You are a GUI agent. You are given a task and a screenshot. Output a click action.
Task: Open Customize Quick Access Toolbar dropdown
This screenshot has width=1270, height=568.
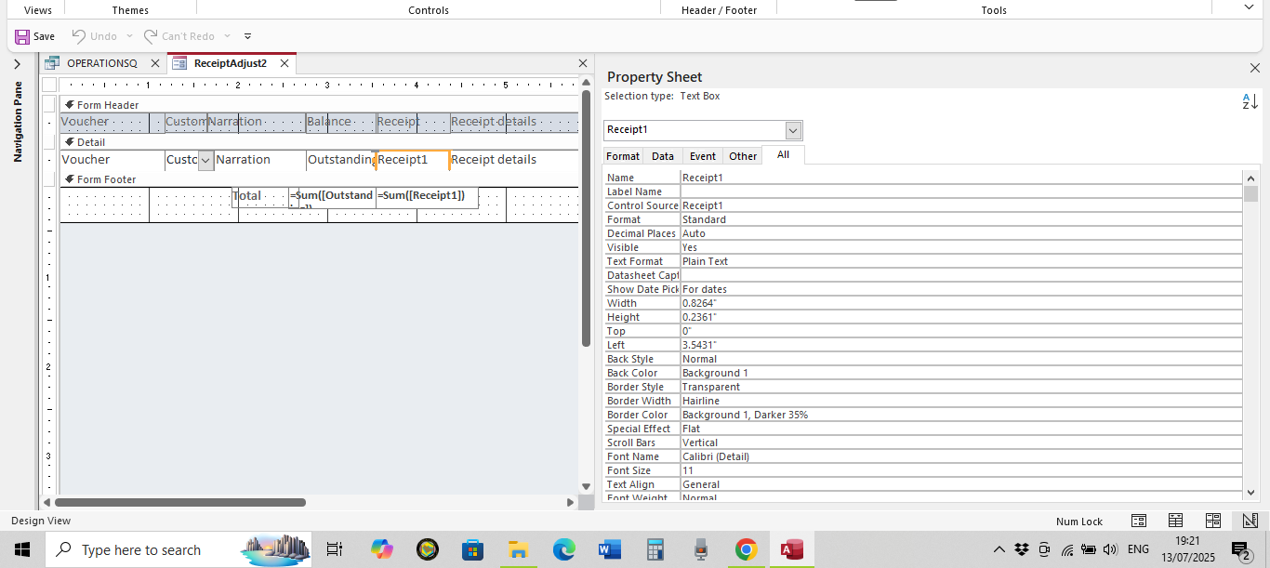pos(247,36)
